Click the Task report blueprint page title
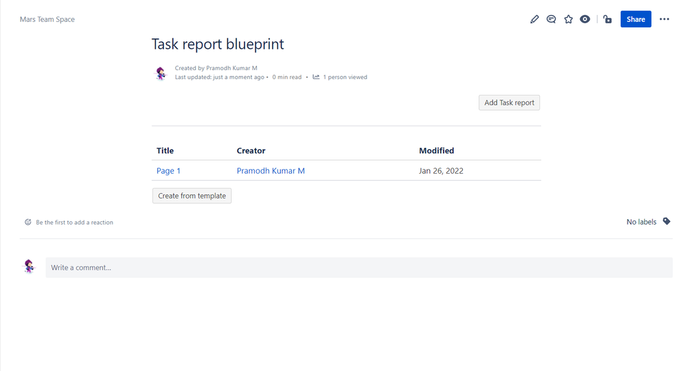The image size is (686, 371). click(x=218, y=44)
